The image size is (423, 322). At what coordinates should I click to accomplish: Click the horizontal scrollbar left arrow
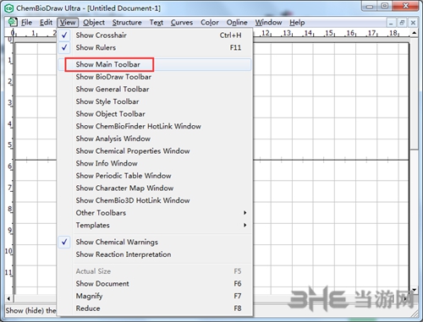coord(8,298)
